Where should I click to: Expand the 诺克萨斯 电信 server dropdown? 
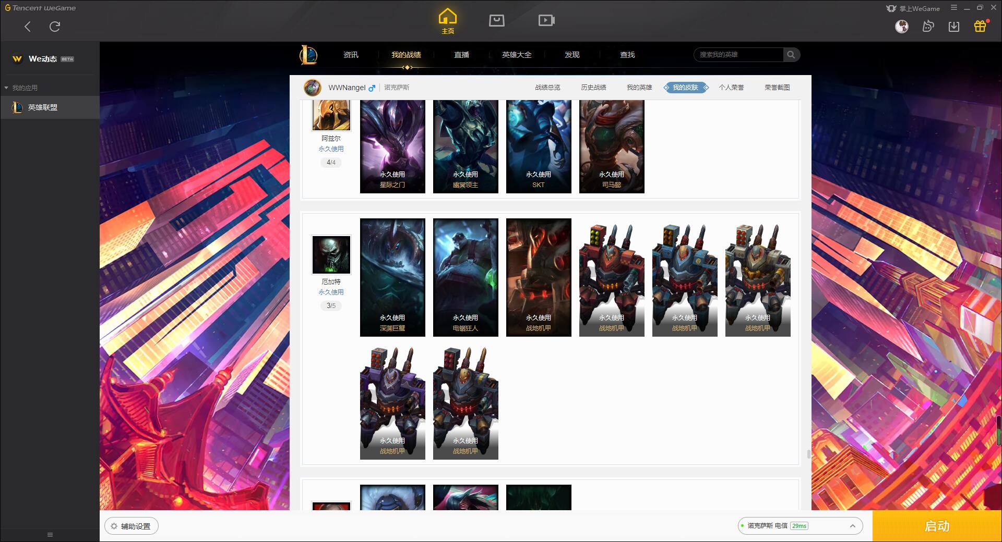tap(800, 526)
